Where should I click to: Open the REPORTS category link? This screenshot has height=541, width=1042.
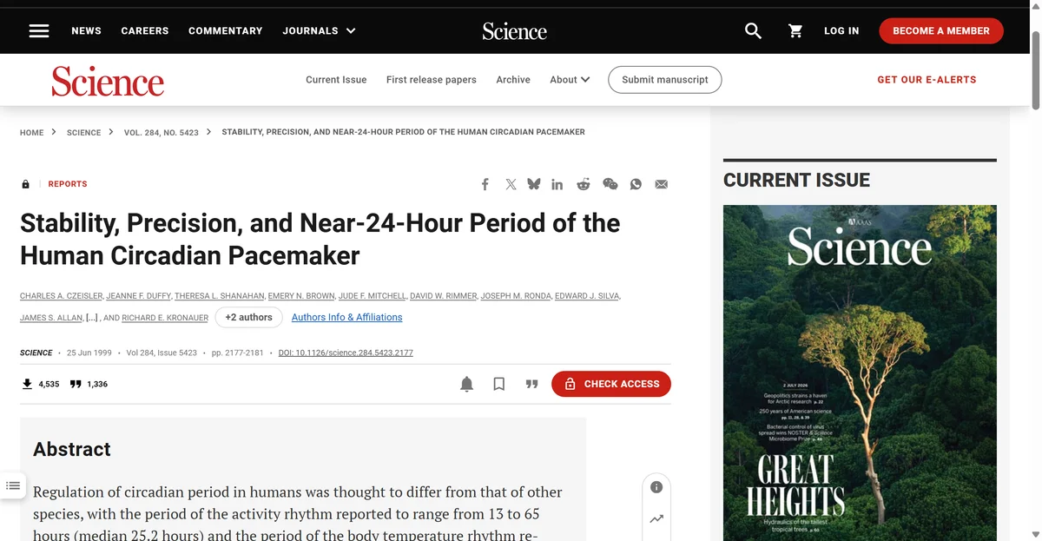68,184
